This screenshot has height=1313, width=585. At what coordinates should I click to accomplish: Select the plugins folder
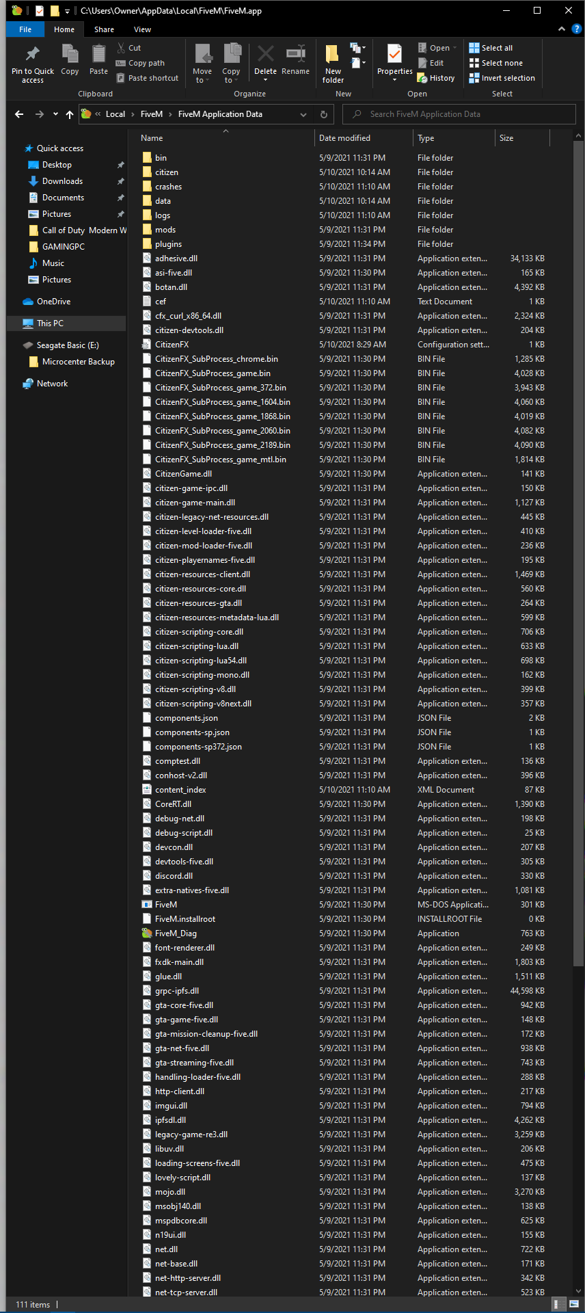[168, 244]
